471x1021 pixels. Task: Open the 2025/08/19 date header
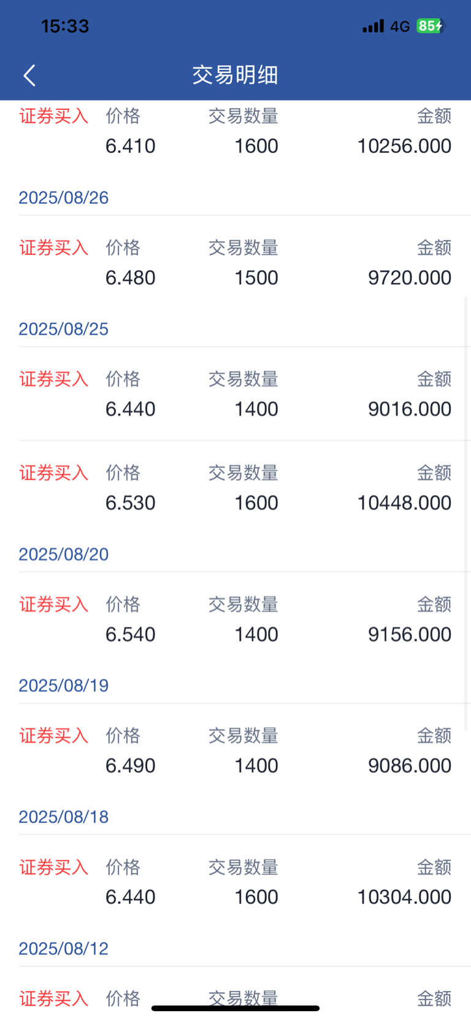(x=64, y=686)
